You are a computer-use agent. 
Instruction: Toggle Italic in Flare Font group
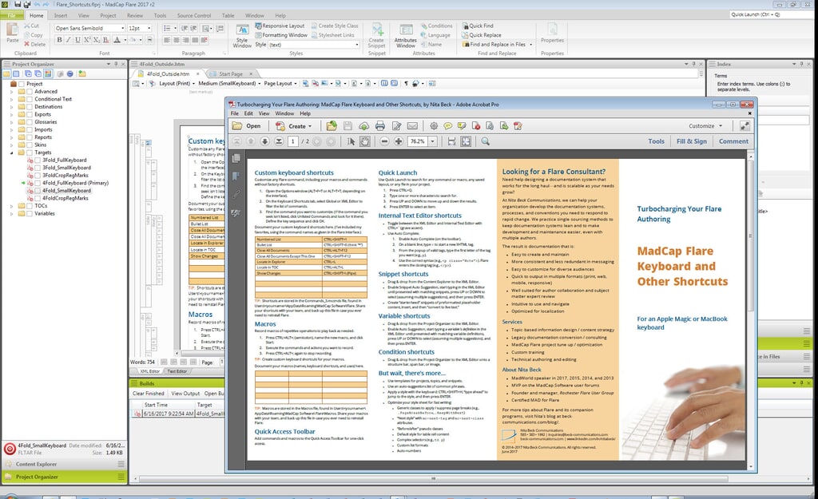69,40
